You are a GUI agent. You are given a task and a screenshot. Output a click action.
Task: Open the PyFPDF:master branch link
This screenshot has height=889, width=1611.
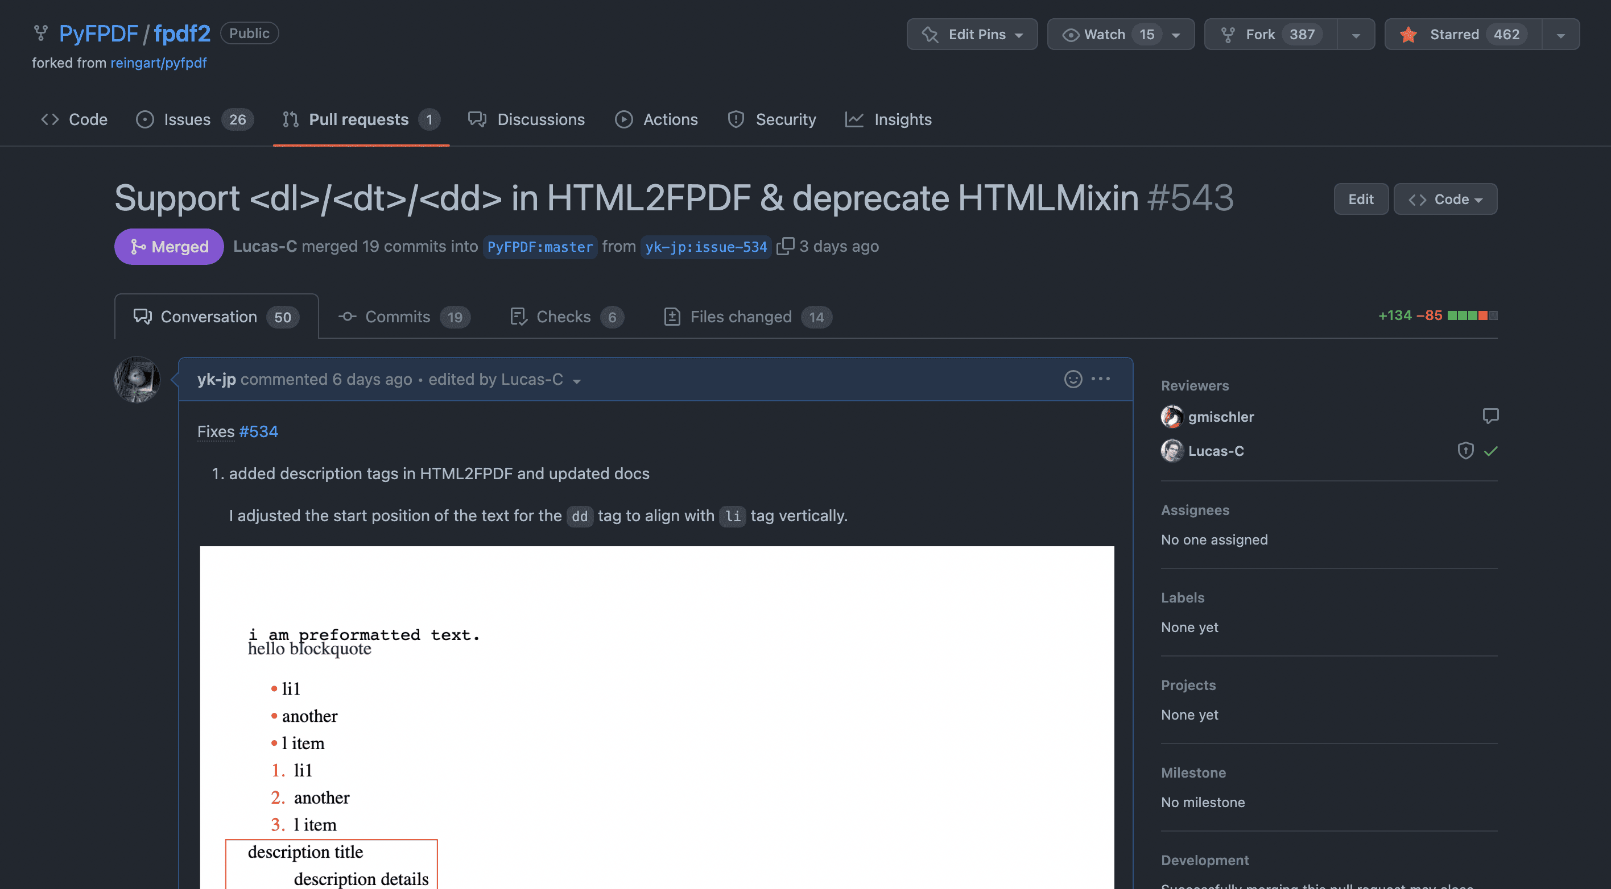[540, 247]
